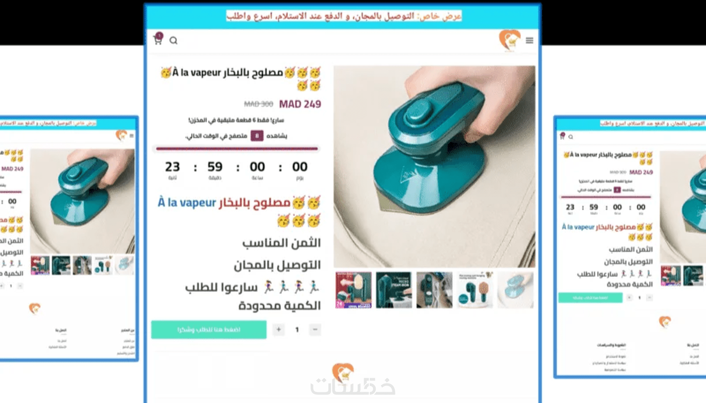Click the search magnifier icon

pos(174,40)
